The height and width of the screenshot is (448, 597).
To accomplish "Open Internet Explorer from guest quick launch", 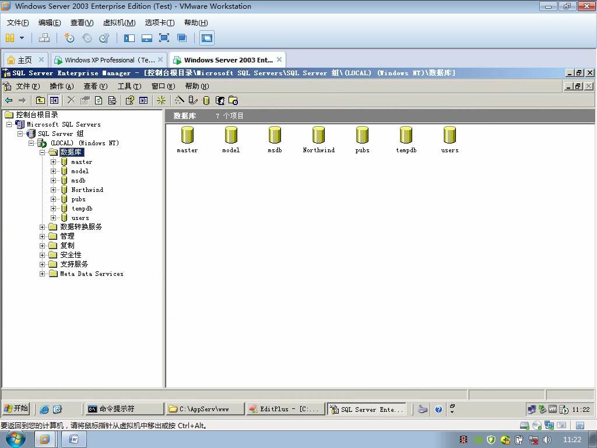I will (44, 409).
